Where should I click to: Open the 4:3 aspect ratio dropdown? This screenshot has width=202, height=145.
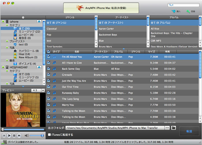point(38,90)
